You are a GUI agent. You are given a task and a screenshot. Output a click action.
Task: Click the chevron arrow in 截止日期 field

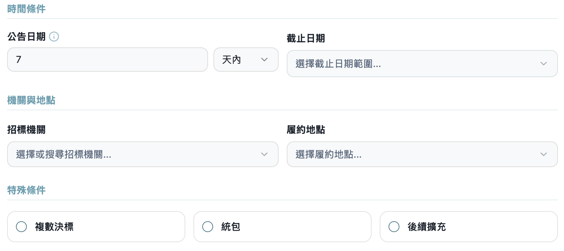[x=543, y=64]
